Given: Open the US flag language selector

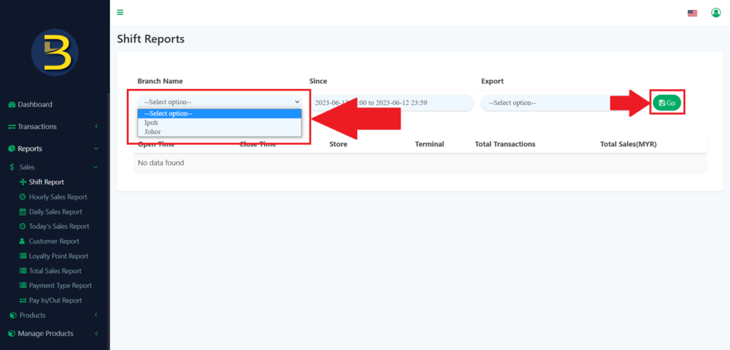Looking at the screenshot, I should tap(692, 13).
